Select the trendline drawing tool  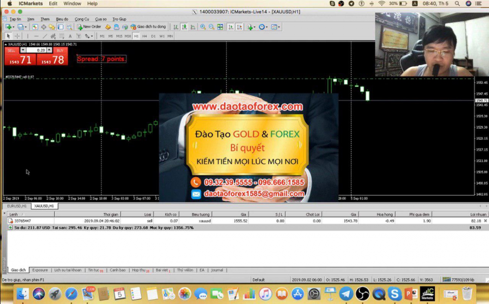point(44,36)
